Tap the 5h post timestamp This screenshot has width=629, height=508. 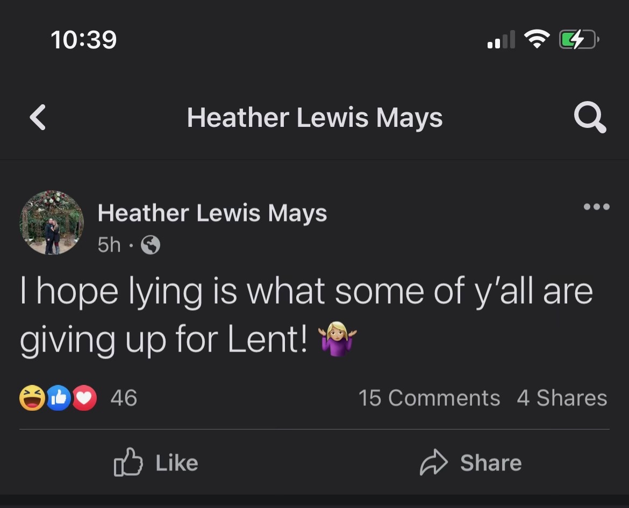(x=109, y=246)
